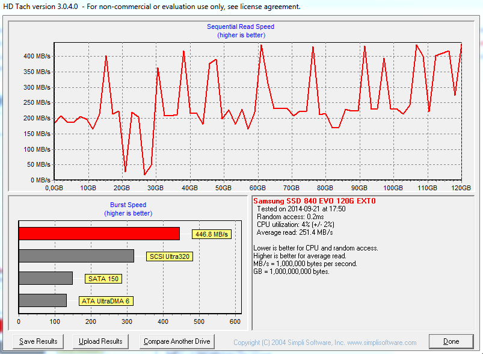This screenshot has width=483, height=354.
Task: Click 'Lower is better for CPU' note
Action: tap(316, 248)
